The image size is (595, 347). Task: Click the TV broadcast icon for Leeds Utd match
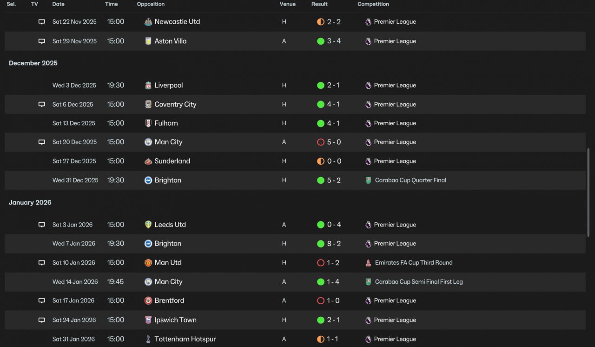42,225
